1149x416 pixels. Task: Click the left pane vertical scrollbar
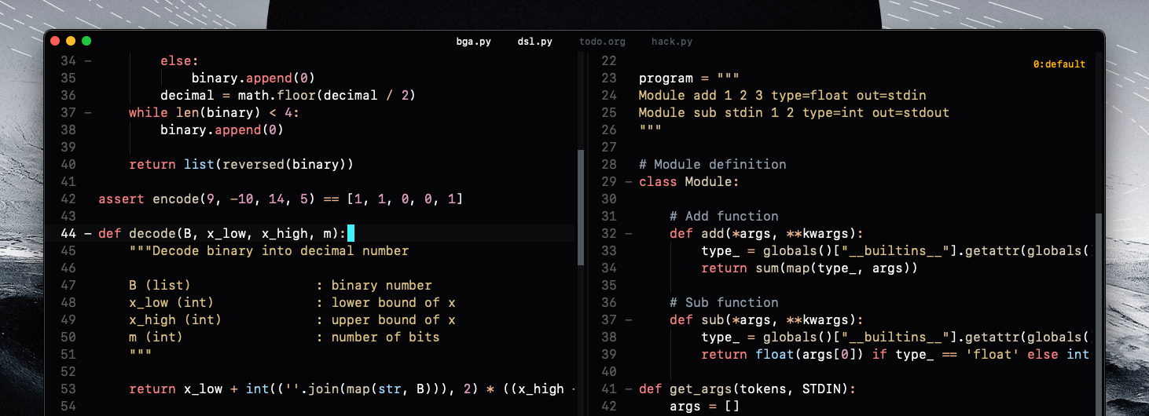tap(581, 208)
